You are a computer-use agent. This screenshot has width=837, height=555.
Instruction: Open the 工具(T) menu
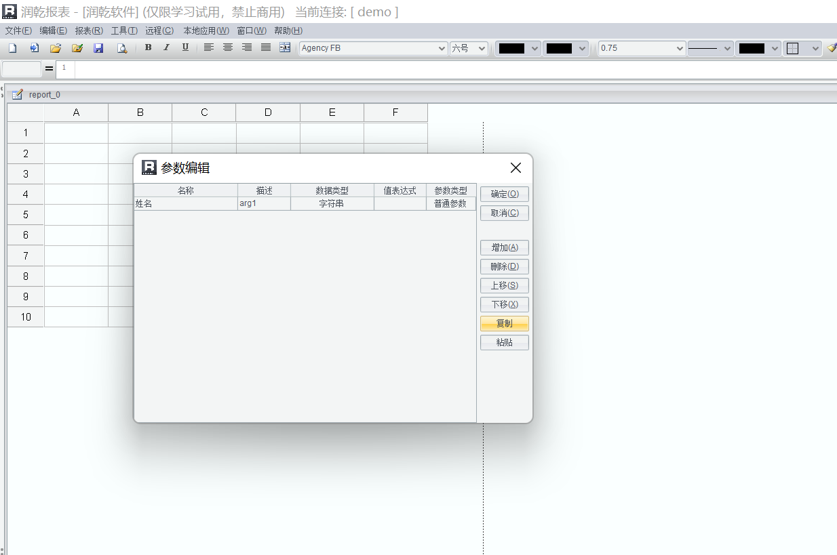tap(124, 30)
